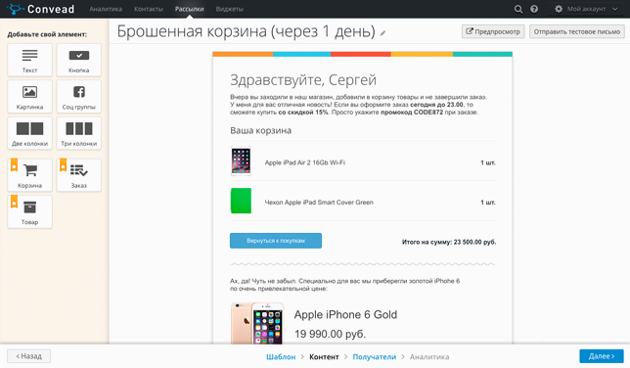Viewport: 630px width, 368px height.
Task: Click the Итого на сумму total text
Action: tap(449, 242)
